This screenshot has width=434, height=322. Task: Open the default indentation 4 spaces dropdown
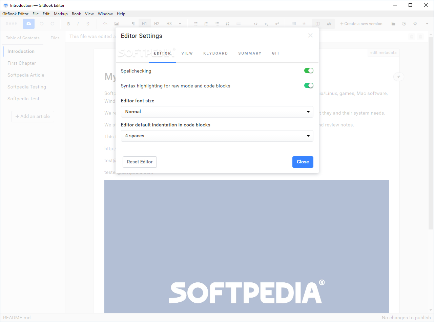(217, 136)
